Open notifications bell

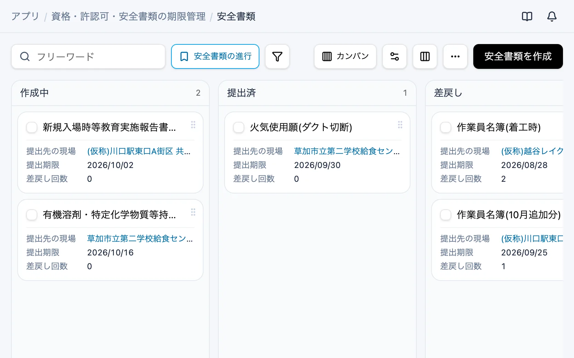click(x=552, y=16)
